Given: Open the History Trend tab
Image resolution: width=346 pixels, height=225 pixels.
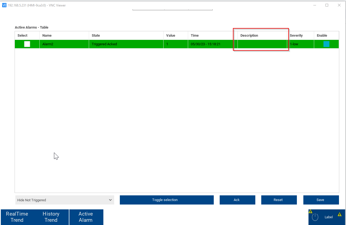Looking at the screenshot, I should click(51, 217).
